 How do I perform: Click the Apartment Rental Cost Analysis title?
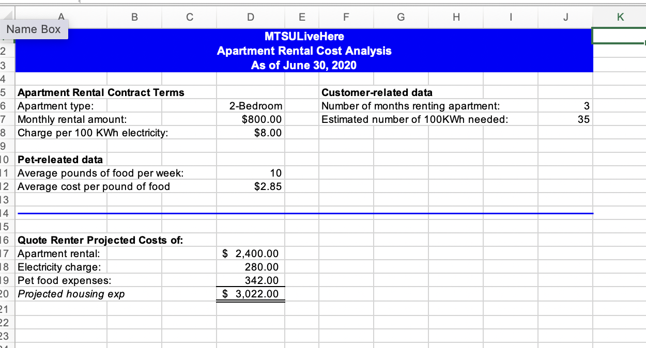click(x=304, y=51)
